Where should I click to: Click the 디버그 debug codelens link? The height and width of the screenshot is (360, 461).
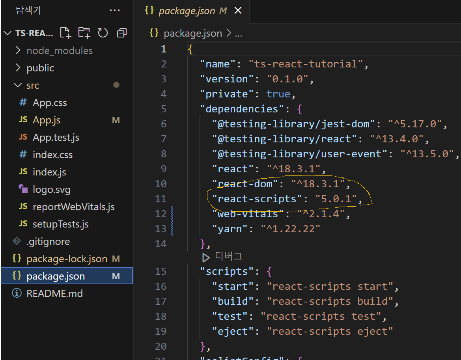coord(228,256)
